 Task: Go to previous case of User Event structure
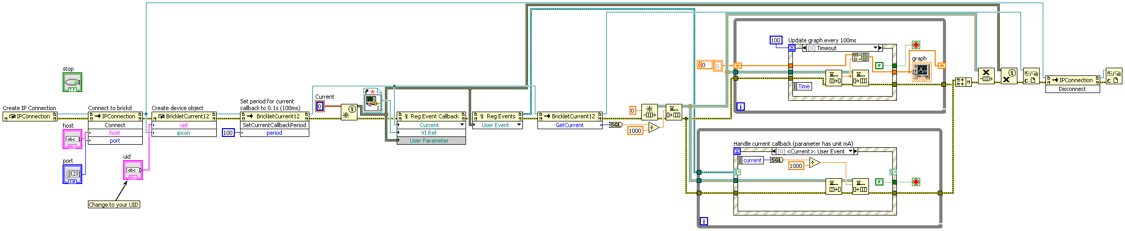pos(774,151)
